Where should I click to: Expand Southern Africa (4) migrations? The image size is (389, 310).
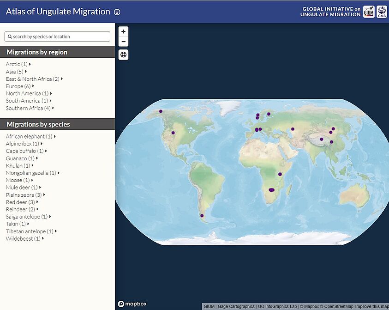(x=29, y=108)
